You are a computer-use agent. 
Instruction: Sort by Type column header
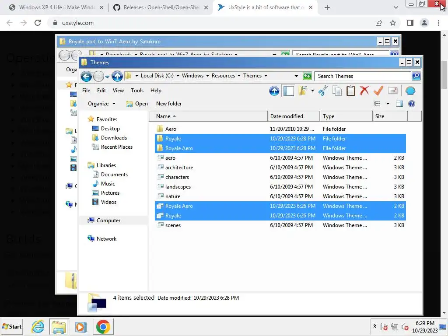coord(346,116)
